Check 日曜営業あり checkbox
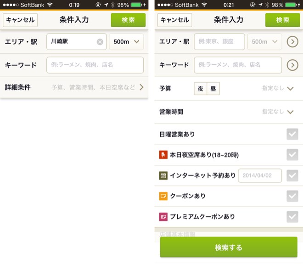 pyautogui.click(x=292, y=134)
